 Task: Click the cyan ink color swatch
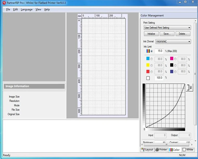pyautogui.click(x=148, y=59)
